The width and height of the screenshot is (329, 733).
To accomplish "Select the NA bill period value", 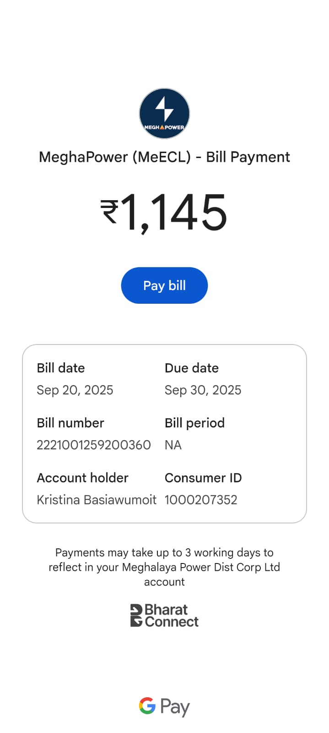I will (173, 445).
